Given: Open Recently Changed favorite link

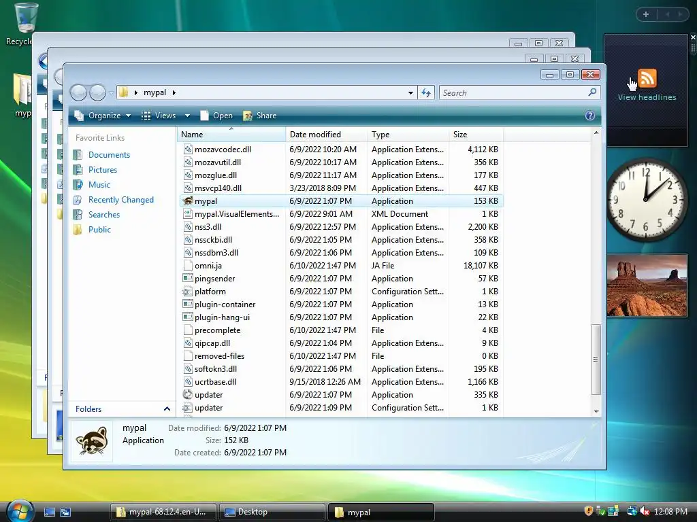Looking at the screenshot, I should coord(120,200).
